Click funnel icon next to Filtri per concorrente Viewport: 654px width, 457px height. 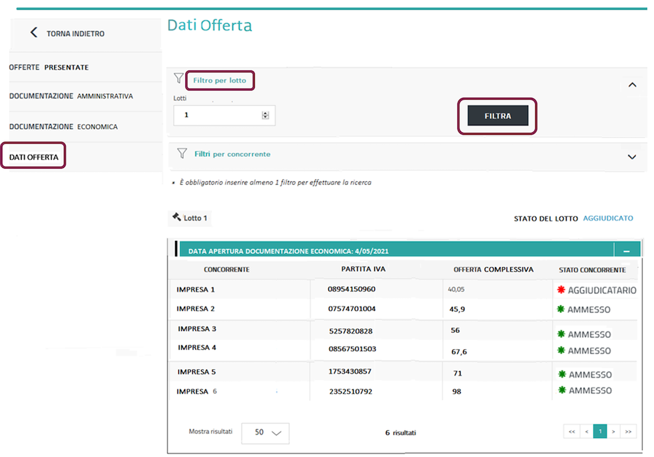click(x=182, y=153)
